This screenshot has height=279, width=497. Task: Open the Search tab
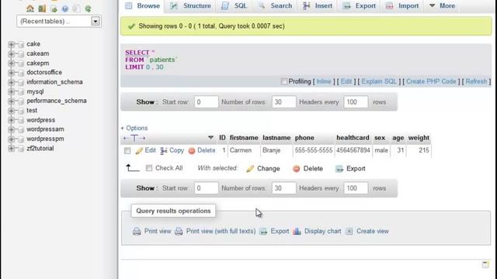[x=275, y=5]
